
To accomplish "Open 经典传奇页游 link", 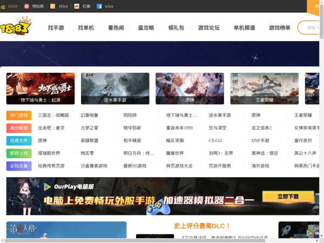I will [51, 166].
